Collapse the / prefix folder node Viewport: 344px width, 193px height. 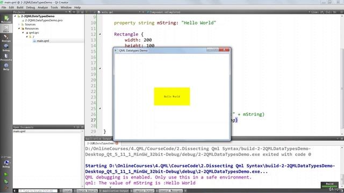(27, 37)
